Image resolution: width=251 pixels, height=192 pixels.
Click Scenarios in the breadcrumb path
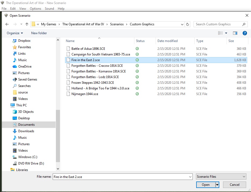(117, 24)
